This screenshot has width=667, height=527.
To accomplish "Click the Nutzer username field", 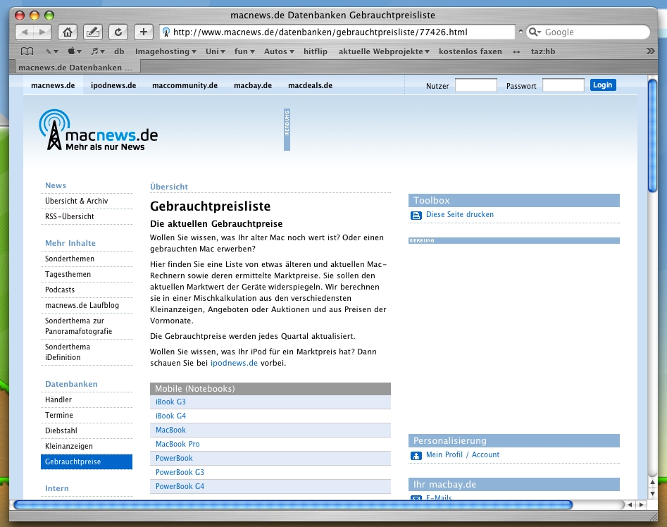I will tap(475, 85).
